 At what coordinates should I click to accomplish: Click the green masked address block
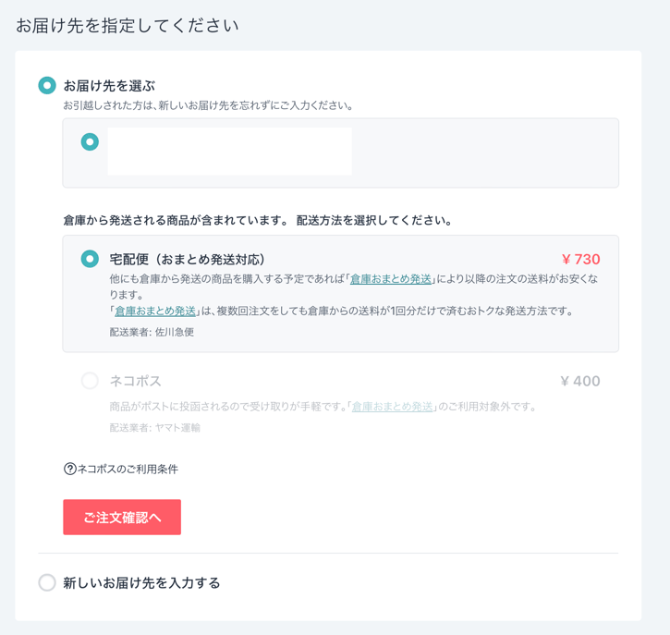229,152
